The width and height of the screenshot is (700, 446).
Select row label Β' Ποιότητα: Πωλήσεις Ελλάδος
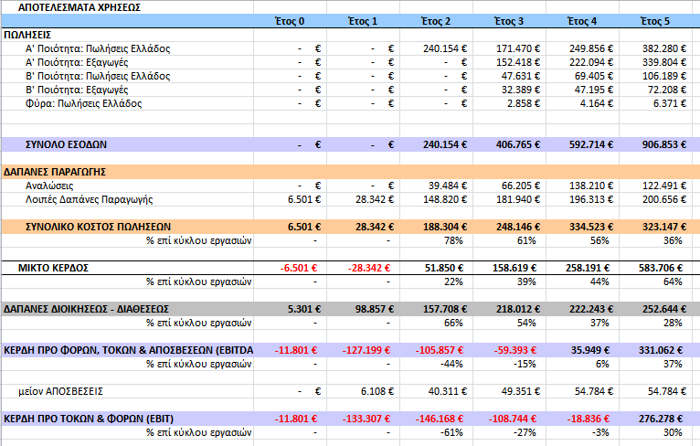point(98,76)
